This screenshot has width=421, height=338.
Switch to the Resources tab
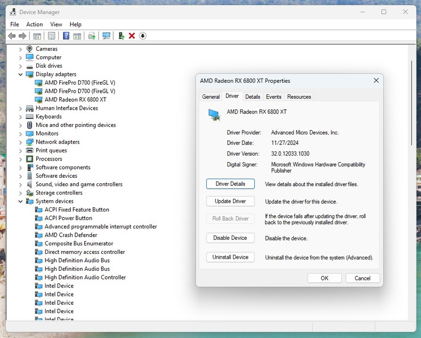[299, 97]
